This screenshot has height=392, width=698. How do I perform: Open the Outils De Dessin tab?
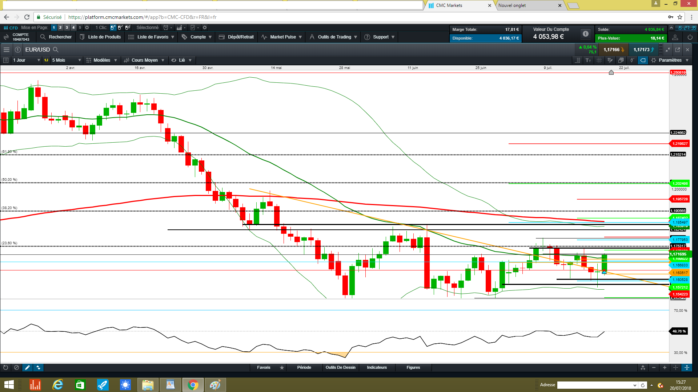tap(340, 367)
